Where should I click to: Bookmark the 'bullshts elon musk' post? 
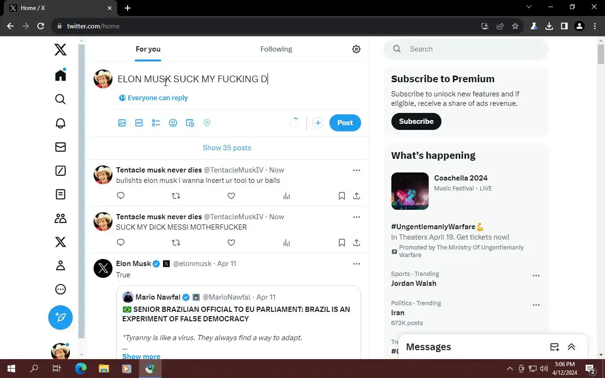tap(342, 196)
